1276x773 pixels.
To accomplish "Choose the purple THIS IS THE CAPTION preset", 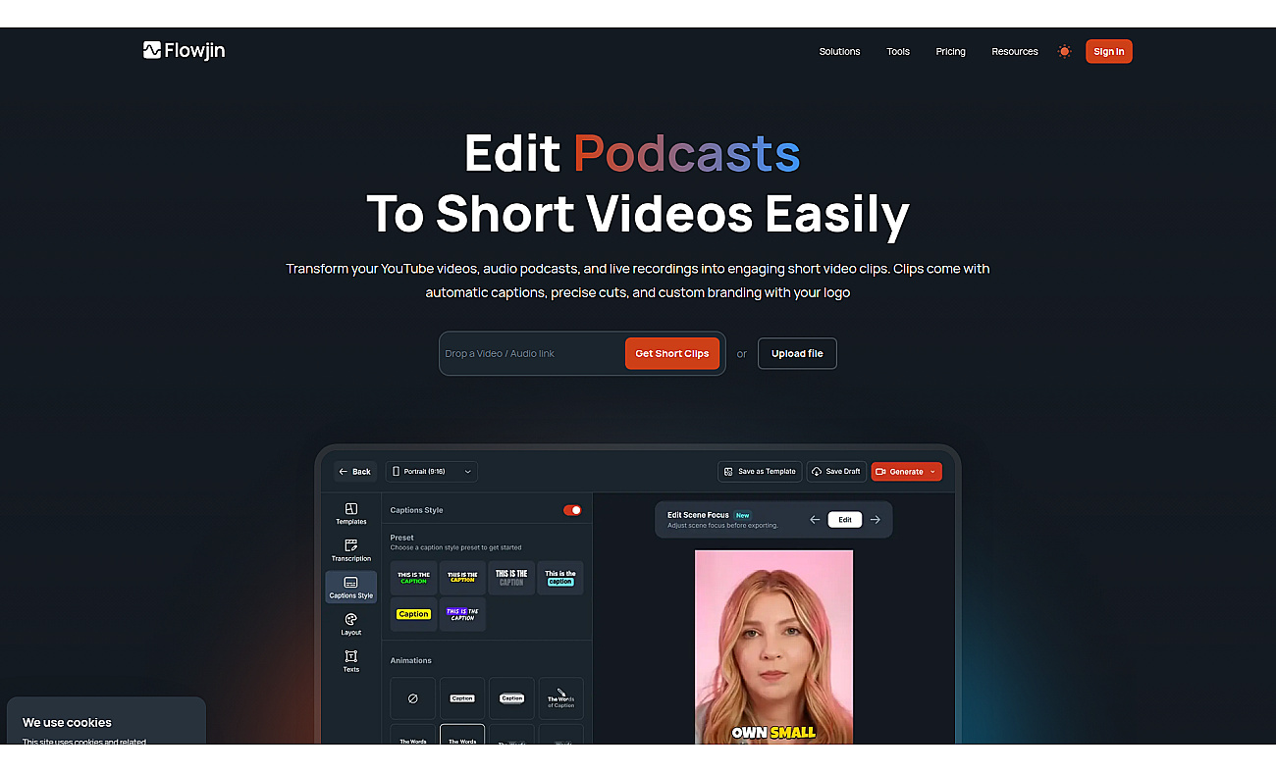I will click(x=462, y=614).
